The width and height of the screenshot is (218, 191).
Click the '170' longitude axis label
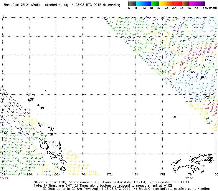[x=82, y=174]
